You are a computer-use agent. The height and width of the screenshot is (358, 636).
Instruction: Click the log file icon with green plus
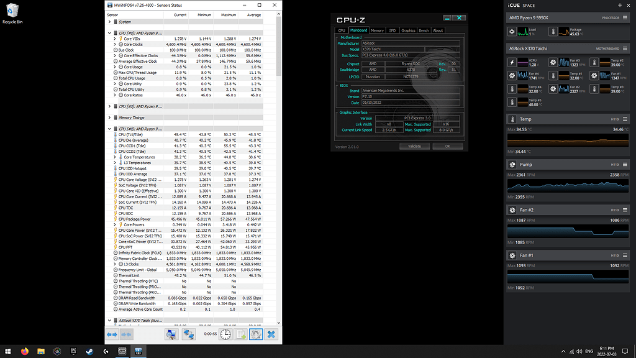[240, 334]
